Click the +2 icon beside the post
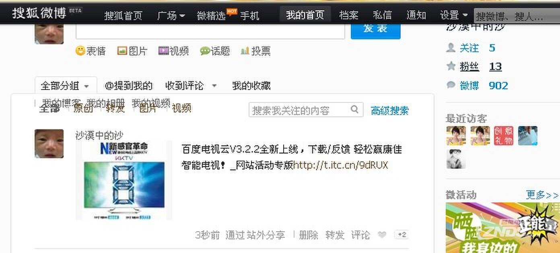Viewport: 560px width, 253px height. click(x=402, y=235)
